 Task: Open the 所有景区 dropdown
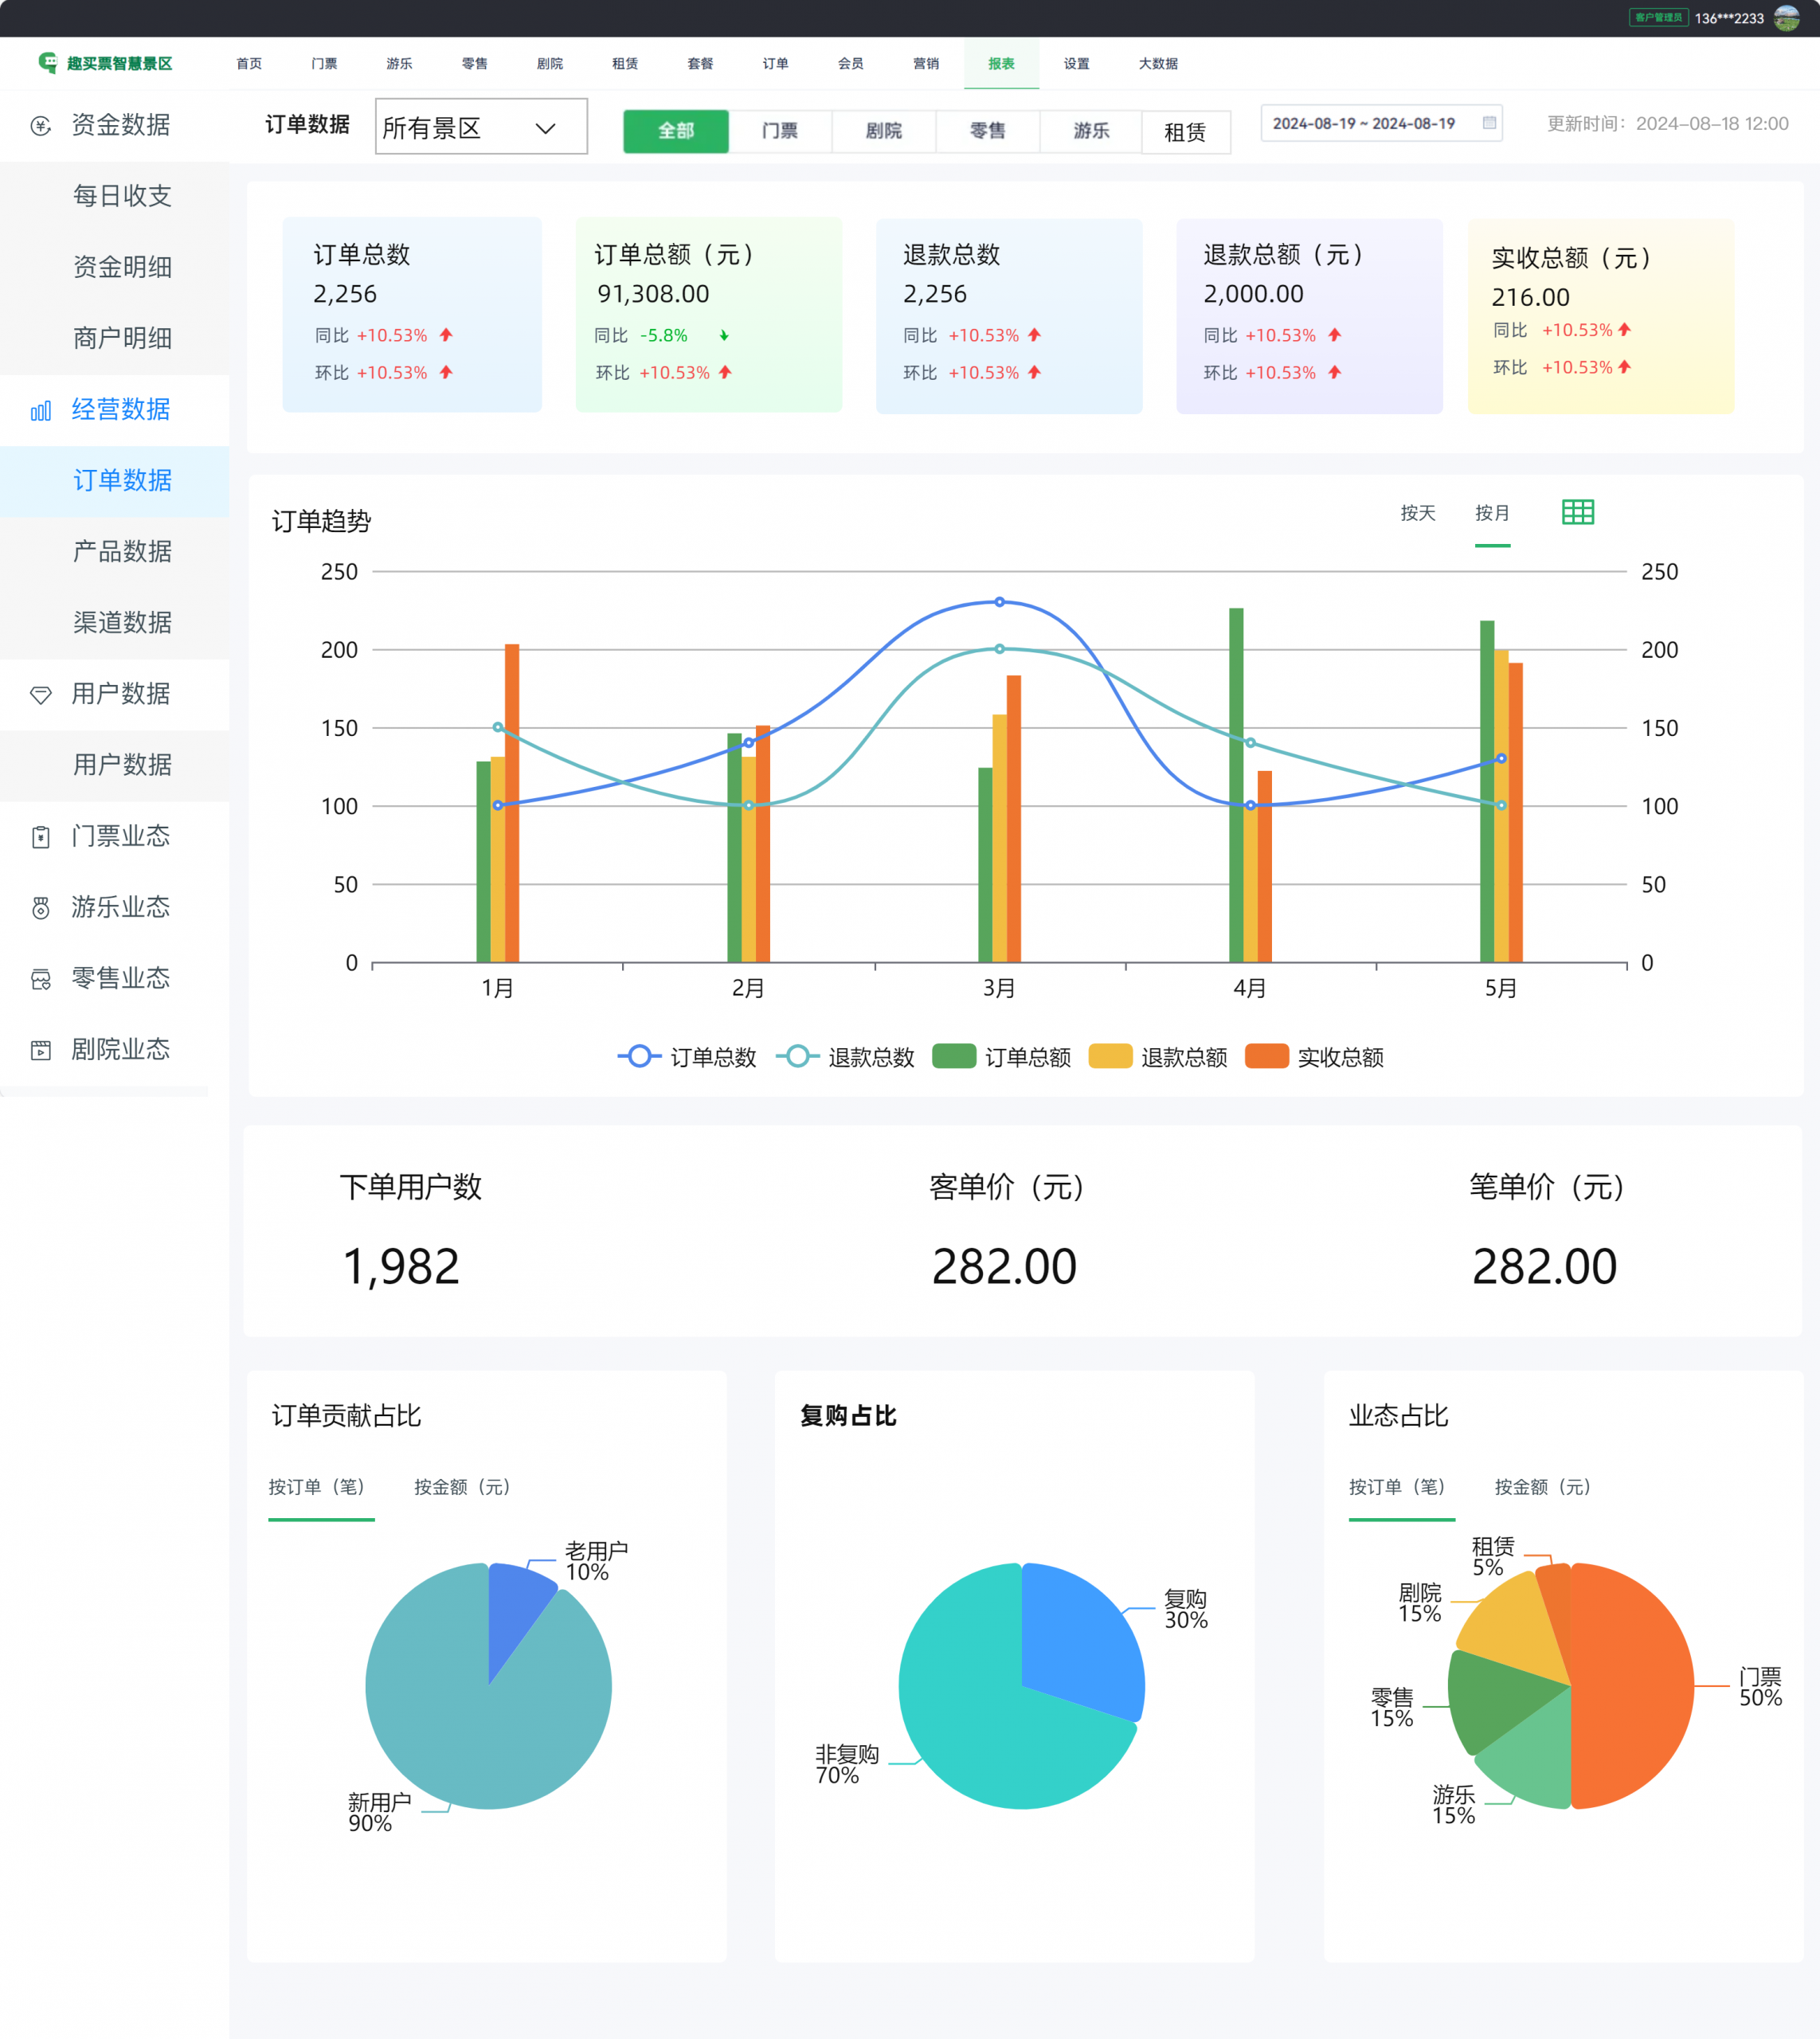(481, 127)
